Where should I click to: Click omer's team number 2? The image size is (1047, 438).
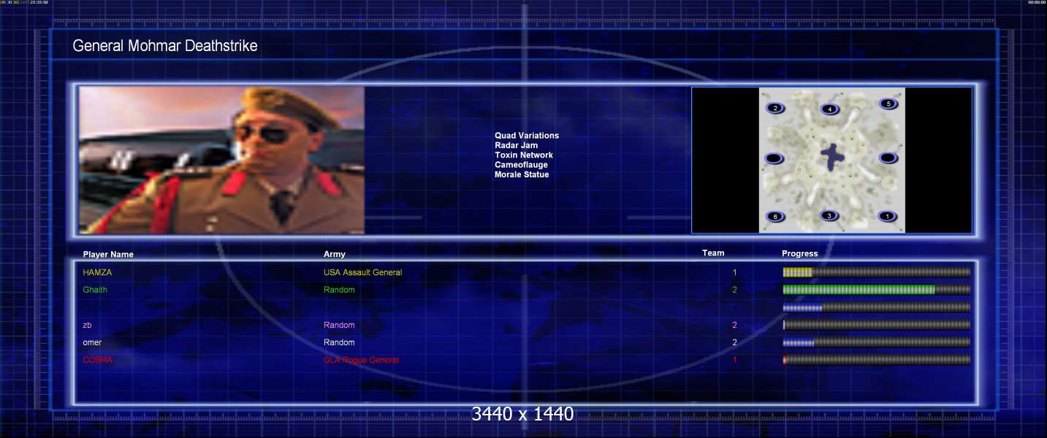click(735, 342)
